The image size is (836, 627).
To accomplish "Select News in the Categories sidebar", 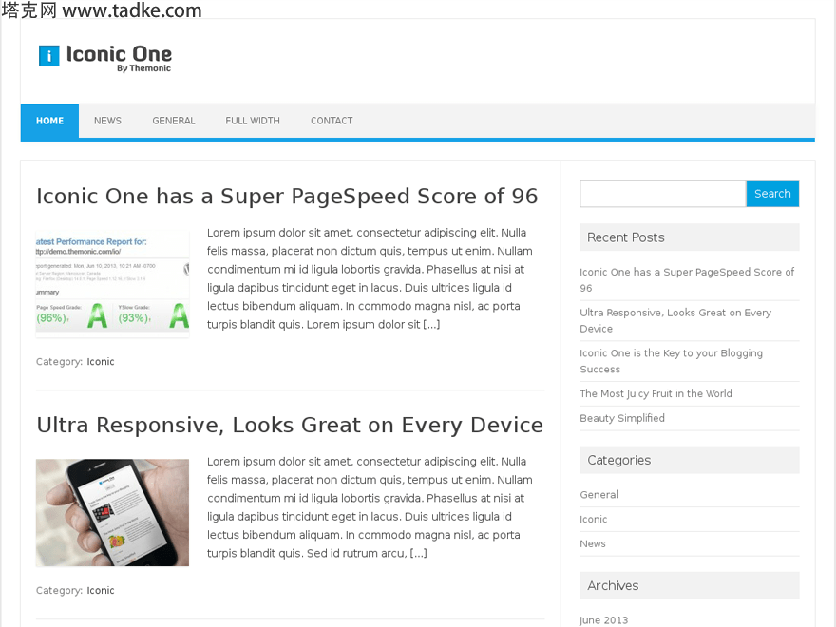I will [x=593, y=544].
